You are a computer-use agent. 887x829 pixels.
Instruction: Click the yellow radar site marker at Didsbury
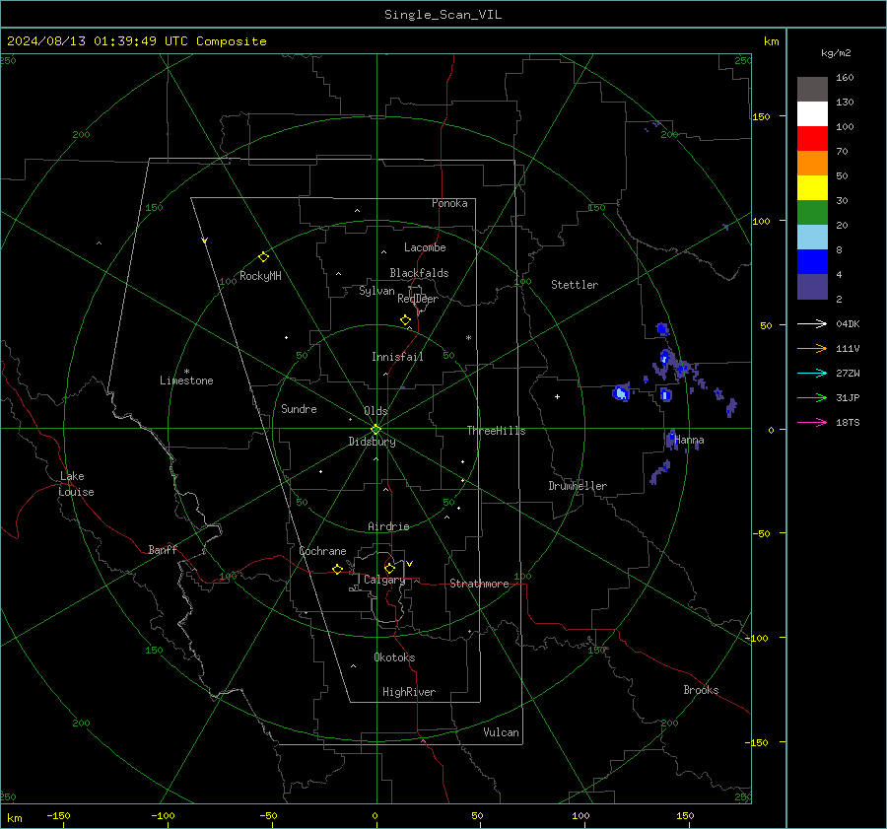tap(375, 430)
